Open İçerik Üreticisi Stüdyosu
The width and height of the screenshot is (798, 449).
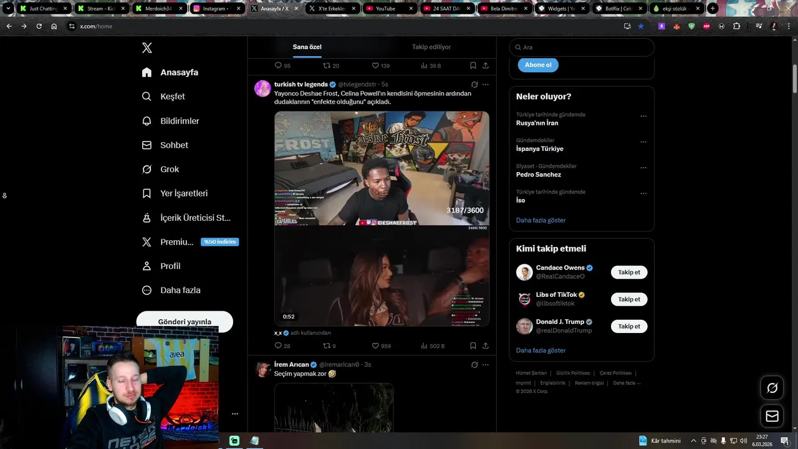tap(186, 218)
